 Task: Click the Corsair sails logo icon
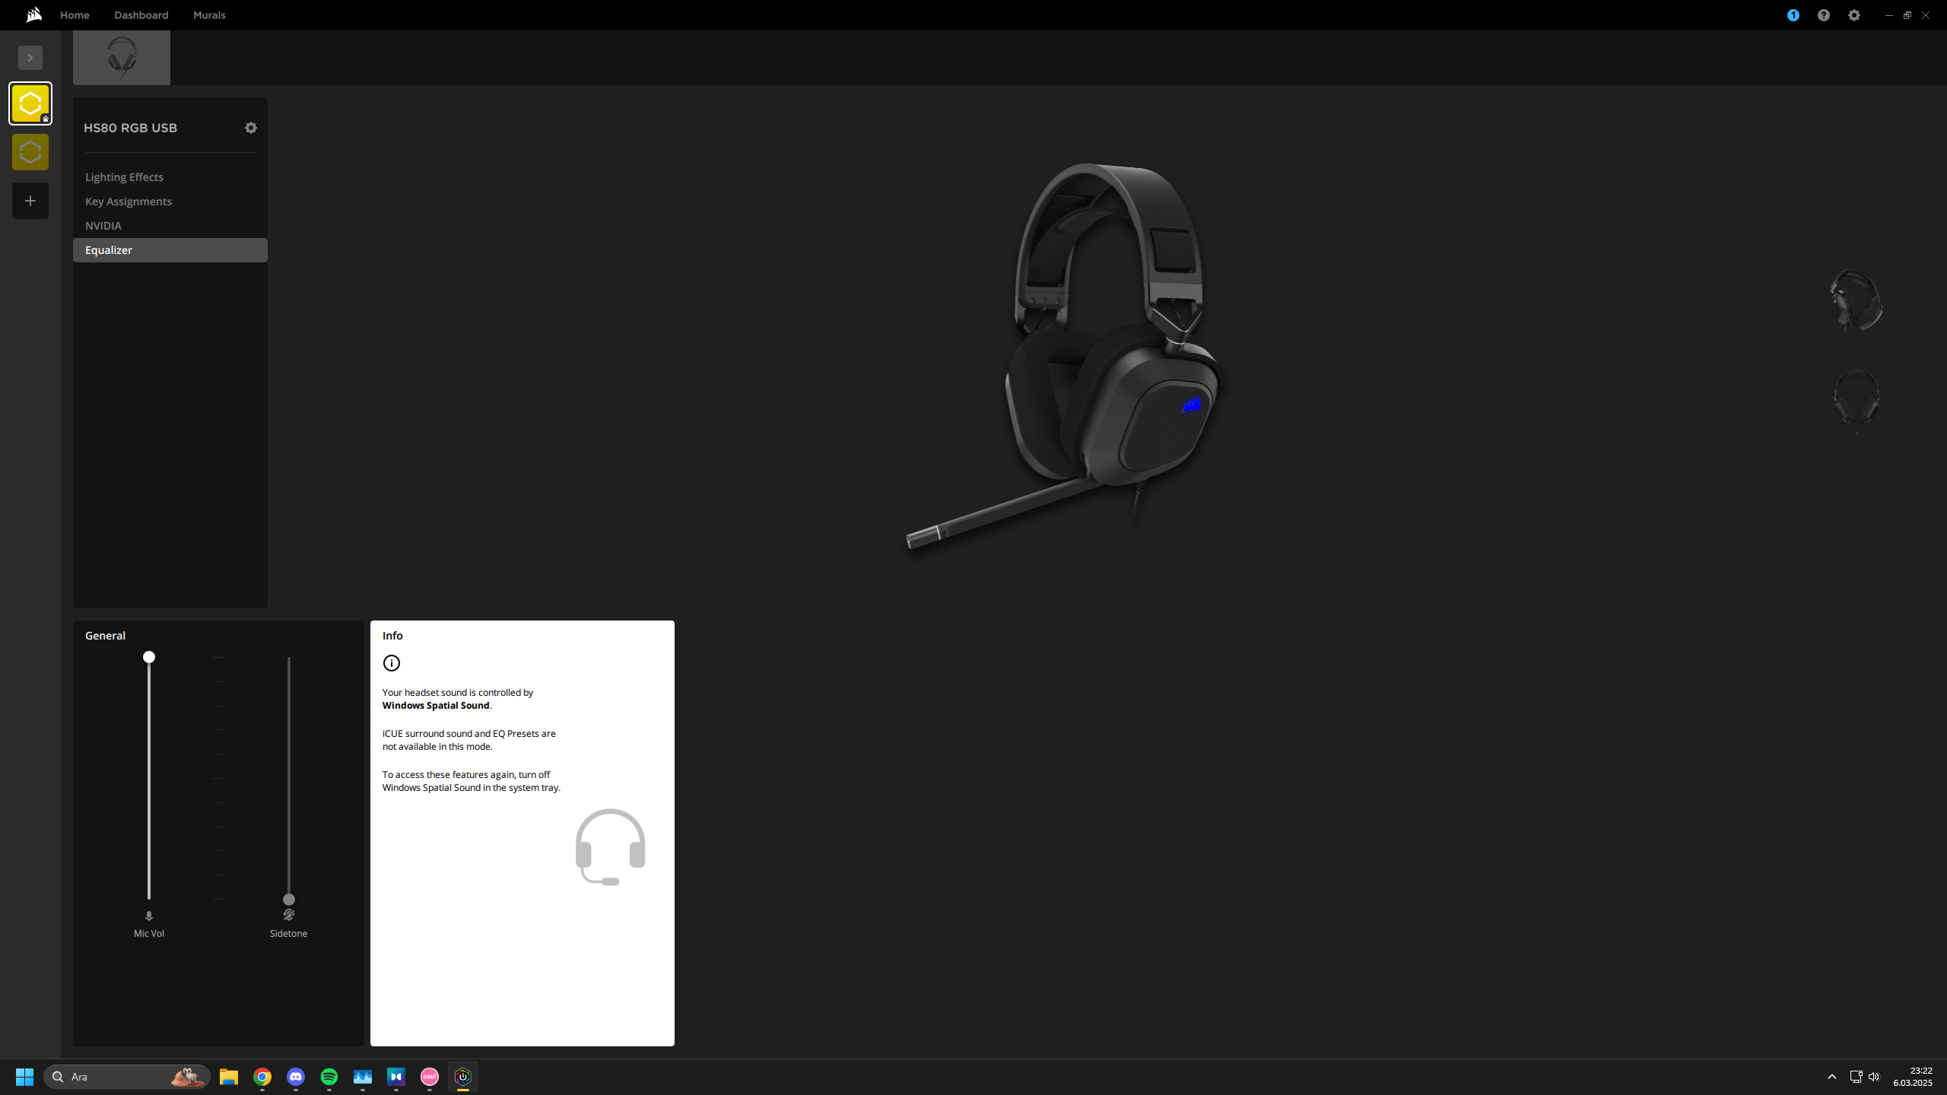(x=33, y=15)
